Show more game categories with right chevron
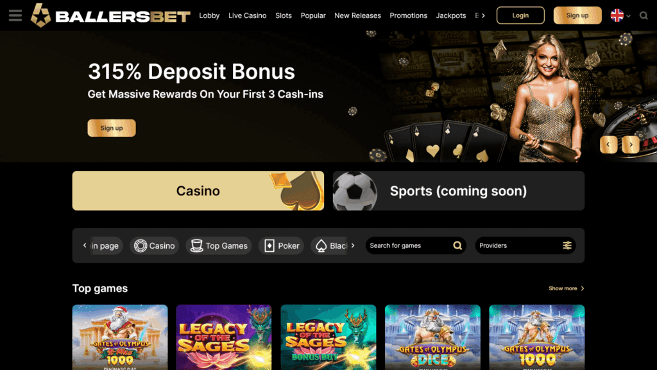 [x=353, y=245]
